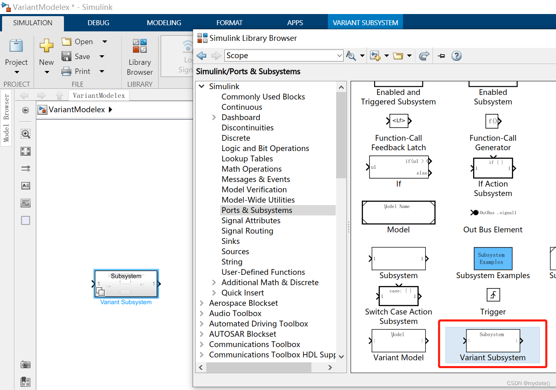The width and height of the screenshot is (556, 390).
Task: Click the fit to view icon
Action: pyautogui.click(x=26, y=151)
